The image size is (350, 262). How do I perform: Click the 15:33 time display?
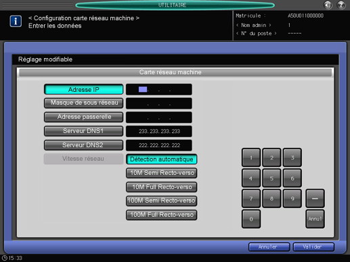[16, 258]
